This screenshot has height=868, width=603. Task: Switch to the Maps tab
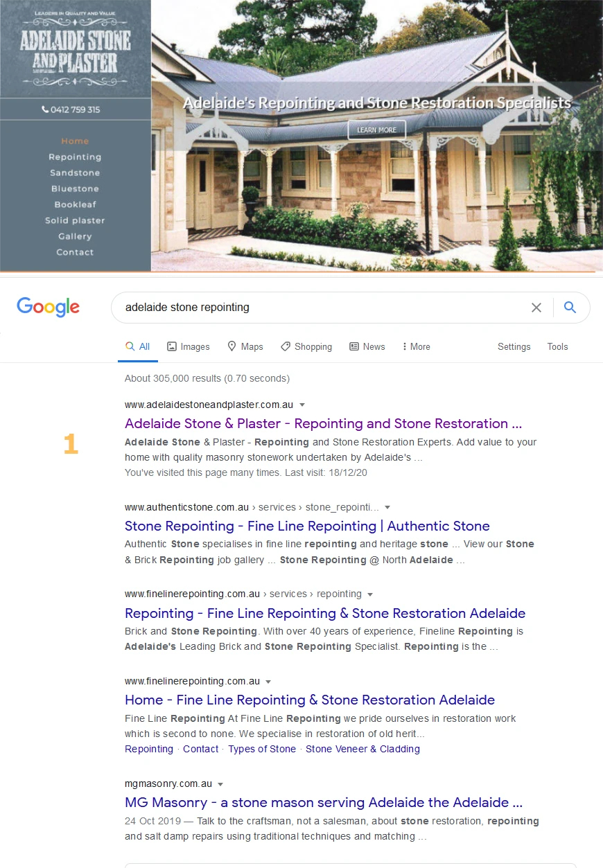coord(245,347)
